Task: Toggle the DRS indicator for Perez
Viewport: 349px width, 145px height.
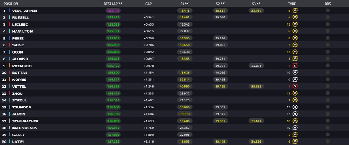Action: click(x=328, y=38)
